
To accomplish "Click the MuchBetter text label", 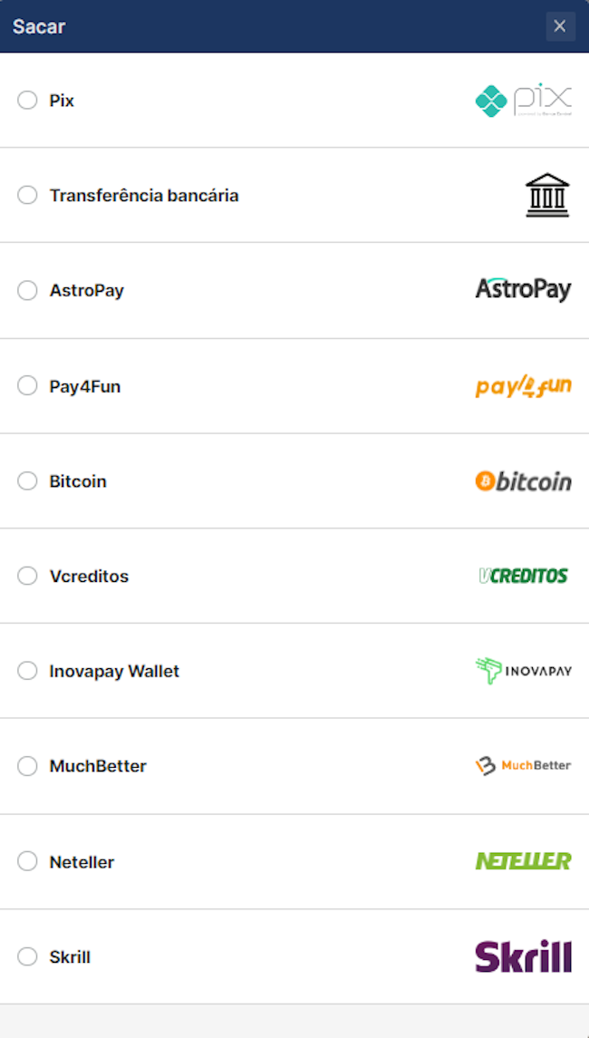I will pos(98,767).
